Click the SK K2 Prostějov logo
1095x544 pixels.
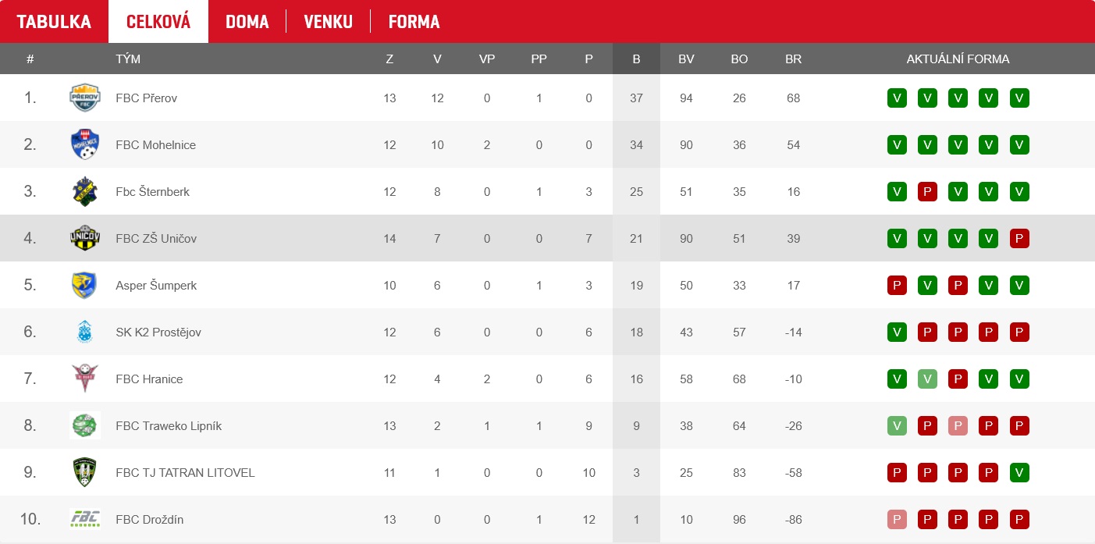(x=85, y=332)
